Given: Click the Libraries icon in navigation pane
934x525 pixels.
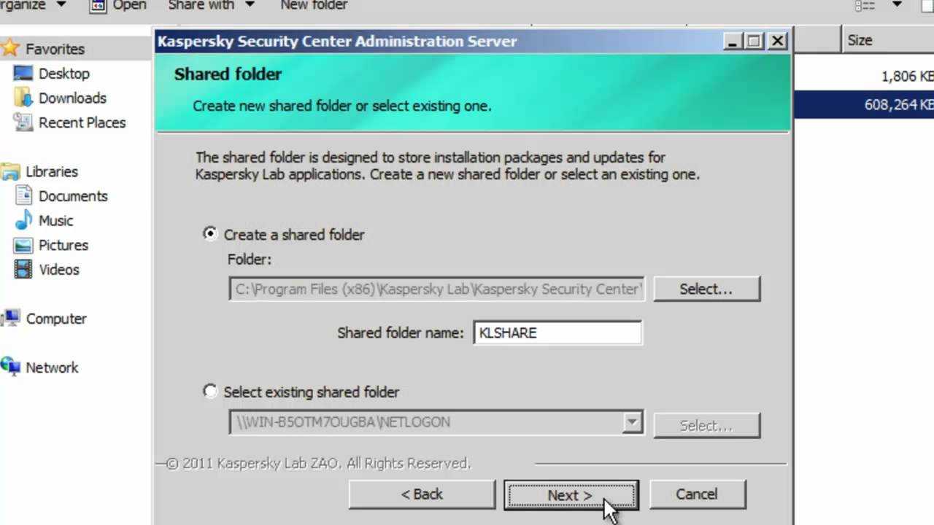Looking at the screenshot, I should point(10,171).
